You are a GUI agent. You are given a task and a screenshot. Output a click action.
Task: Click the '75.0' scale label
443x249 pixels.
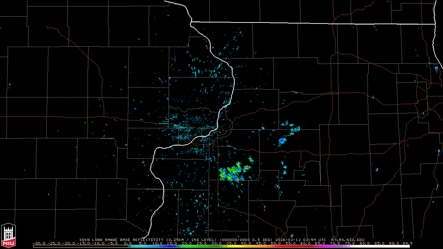[x=350, y=243]
